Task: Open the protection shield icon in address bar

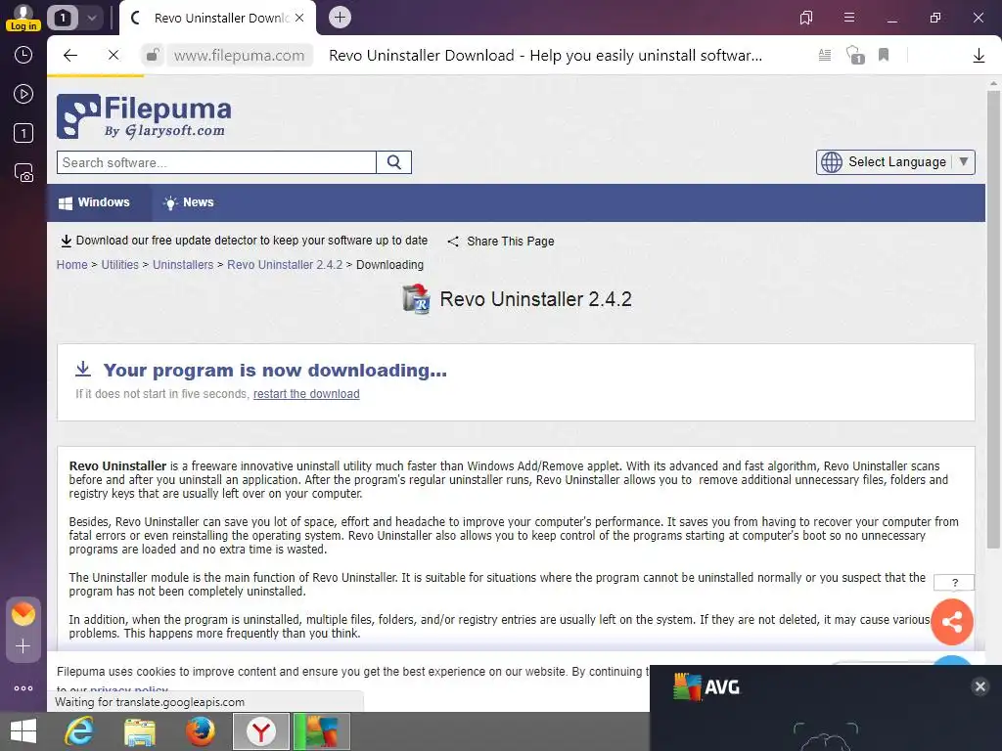Action: (855, 55)
